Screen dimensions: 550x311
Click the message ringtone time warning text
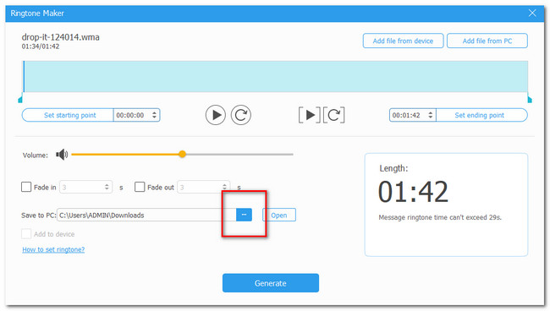click(x=440, y=217)
